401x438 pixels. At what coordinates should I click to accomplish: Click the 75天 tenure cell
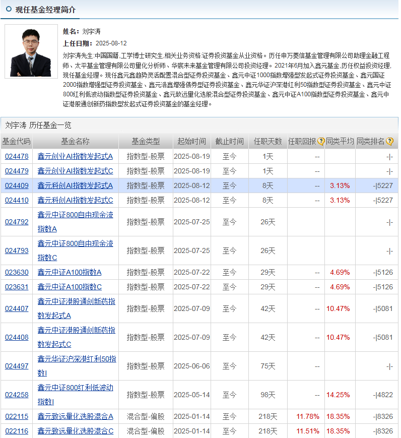tap(268, 366)
